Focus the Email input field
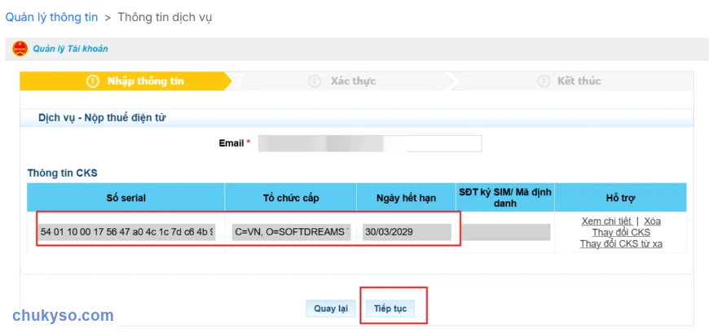Screen dimensions: 709x333 pyautogui.click(x=370, y=143)
